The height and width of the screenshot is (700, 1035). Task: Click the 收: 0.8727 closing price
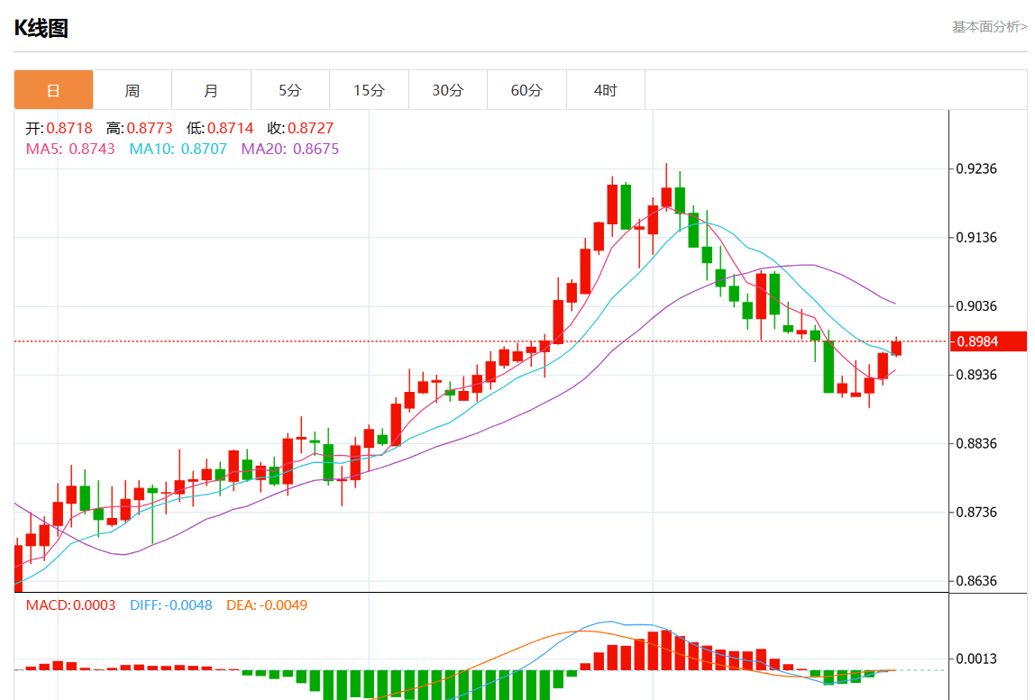pos(300,128)
